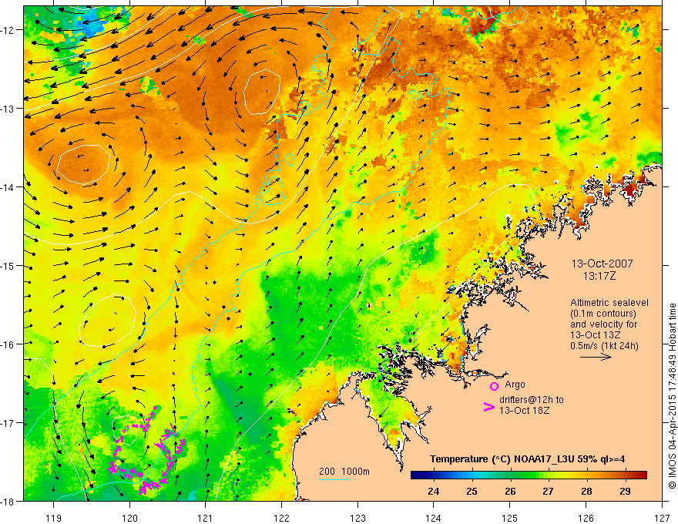Click the color bar tick label 25
678x524 pixels.
(x=472, y=491)
